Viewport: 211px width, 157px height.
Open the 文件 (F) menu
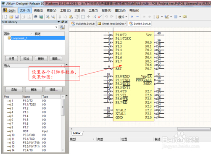coord(25,10)
